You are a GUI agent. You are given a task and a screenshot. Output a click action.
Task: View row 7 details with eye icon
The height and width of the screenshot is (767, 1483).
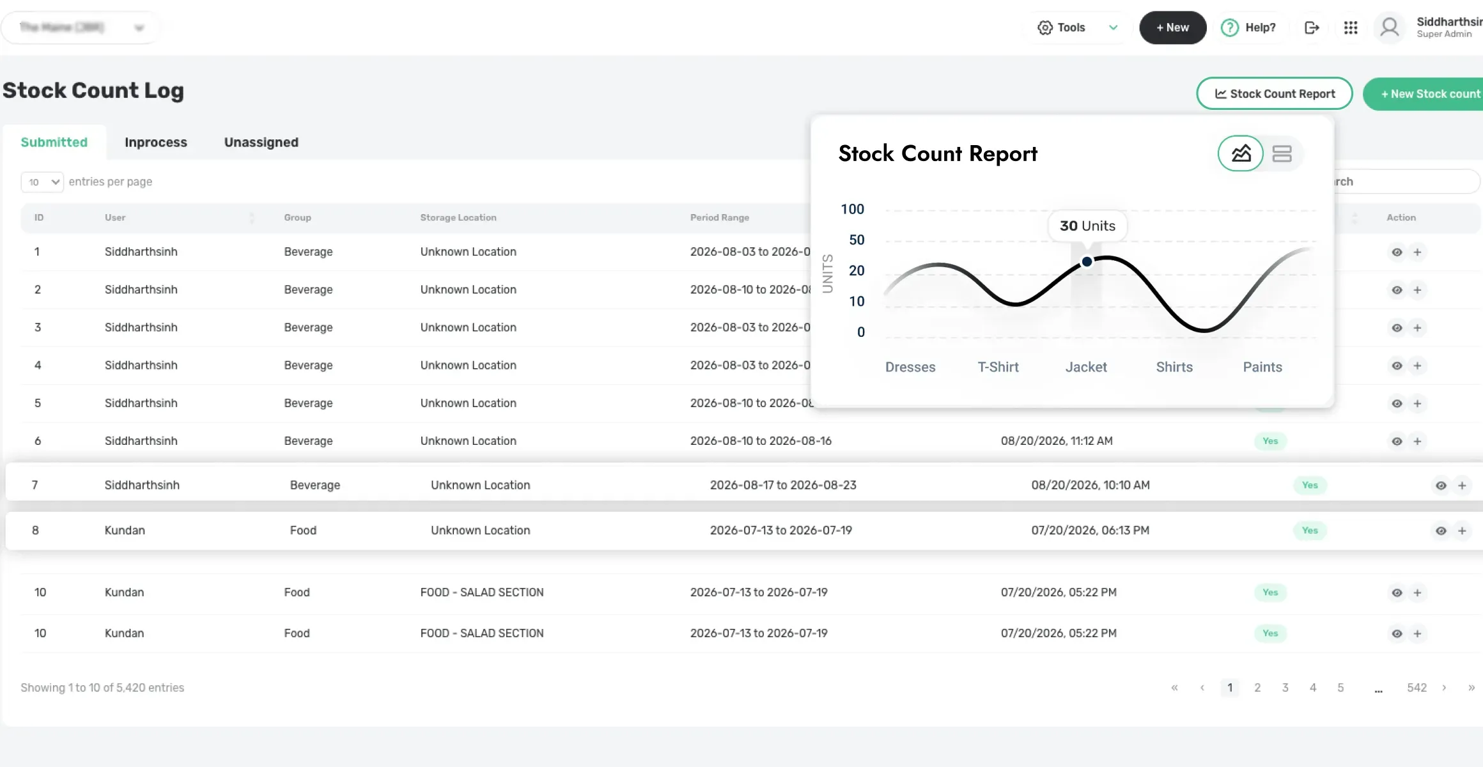[1441, 485]
